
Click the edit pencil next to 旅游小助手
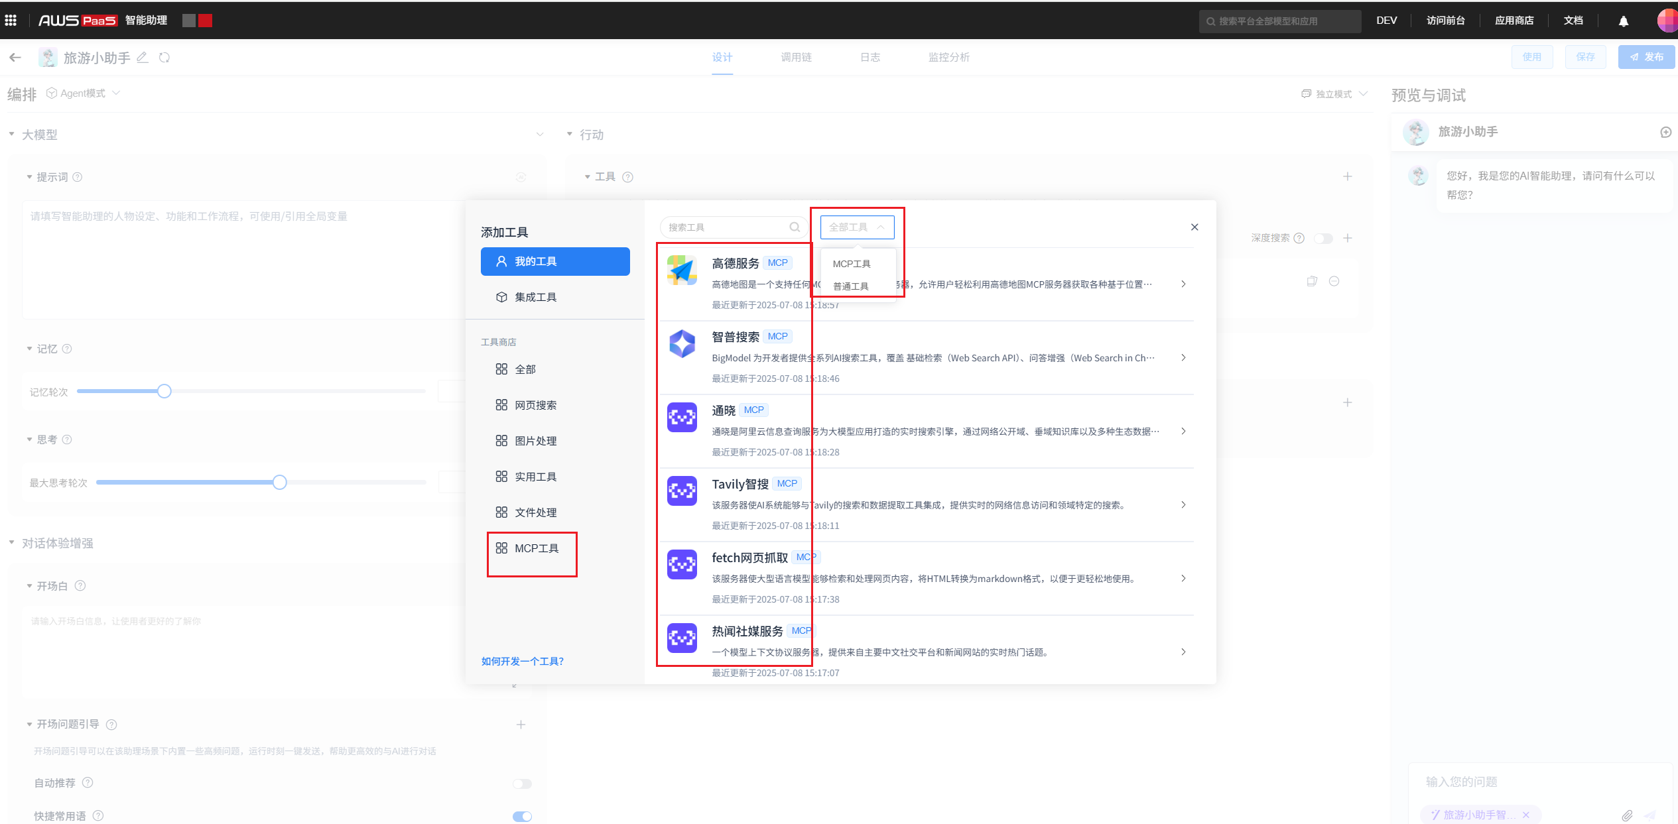click(142, 58)
